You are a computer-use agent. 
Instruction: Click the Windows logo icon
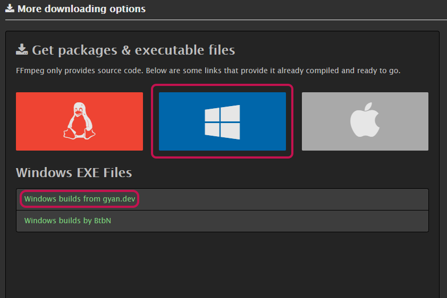point(222,121)
